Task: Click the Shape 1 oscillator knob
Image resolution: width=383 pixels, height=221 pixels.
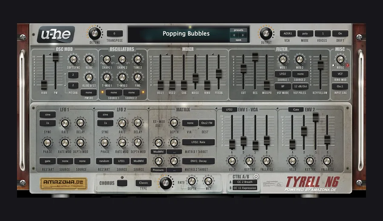Action: tap(107, 59)
